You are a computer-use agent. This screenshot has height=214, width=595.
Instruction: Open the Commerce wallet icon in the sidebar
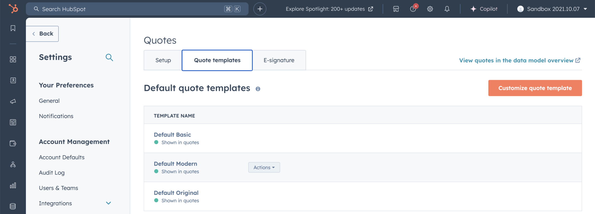tap(13, 143)
